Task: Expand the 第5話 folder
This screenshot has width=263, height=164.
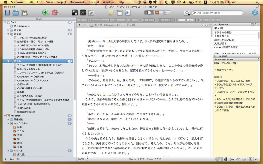Action: [x=8, y=30]
